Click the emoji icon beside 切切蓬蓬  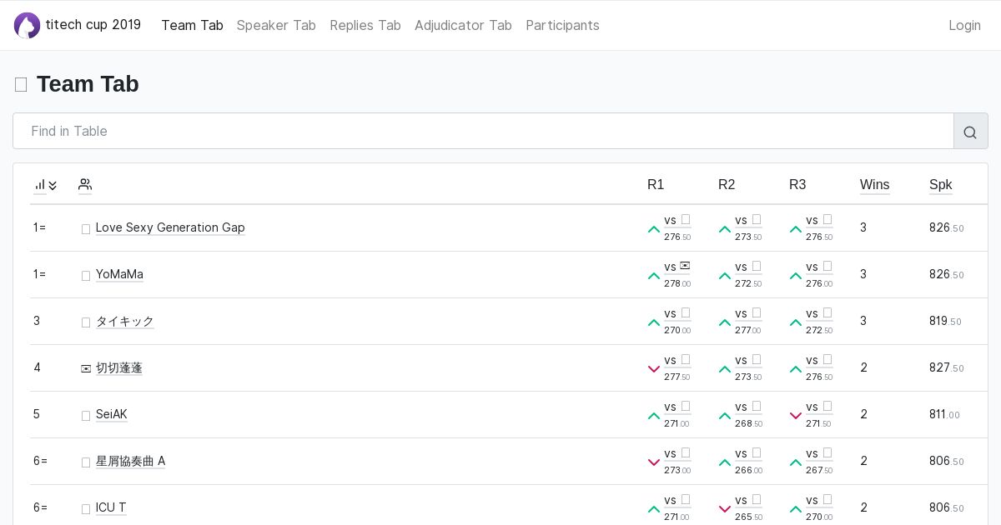[x=86, y=368]
